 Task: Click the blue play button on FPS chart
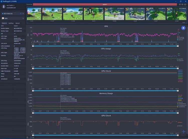(183, 28)
